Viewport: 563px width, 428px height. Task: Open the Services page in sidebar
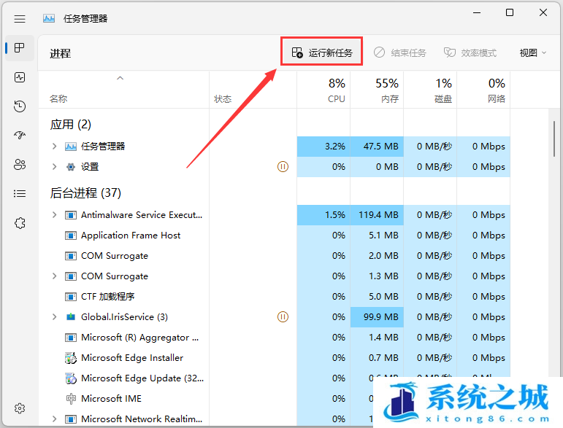[x=20, y=223]
